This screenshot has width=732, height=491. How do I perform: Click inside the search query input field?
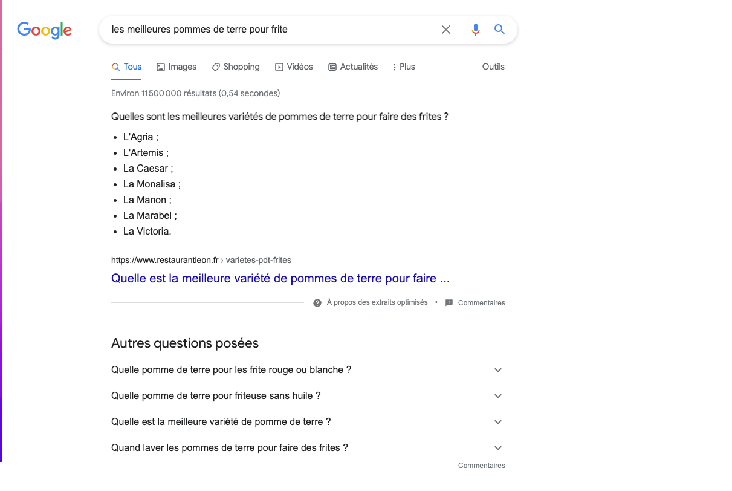coord(272,30)
